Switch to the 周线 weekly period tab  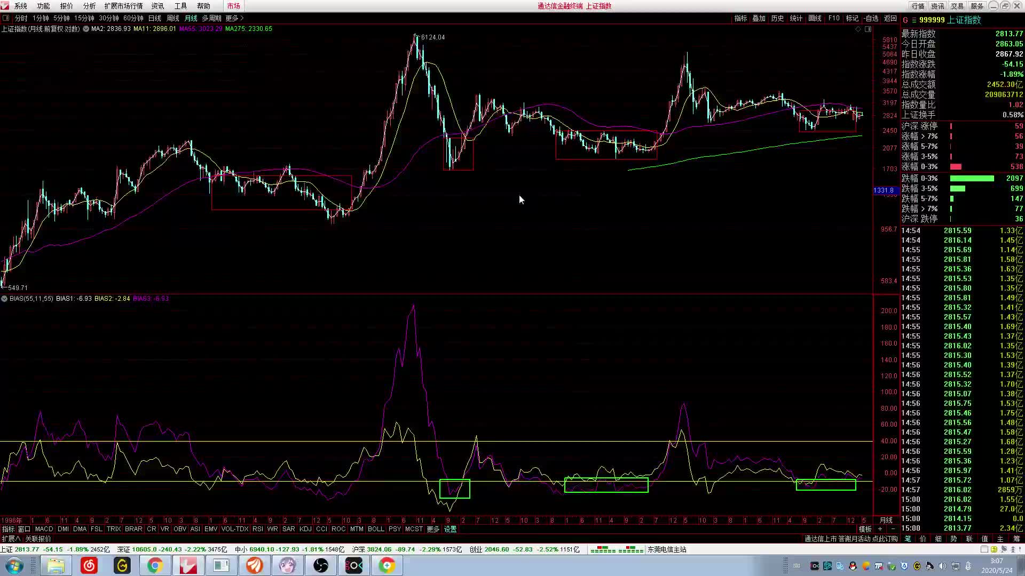[x=173, y=18]
